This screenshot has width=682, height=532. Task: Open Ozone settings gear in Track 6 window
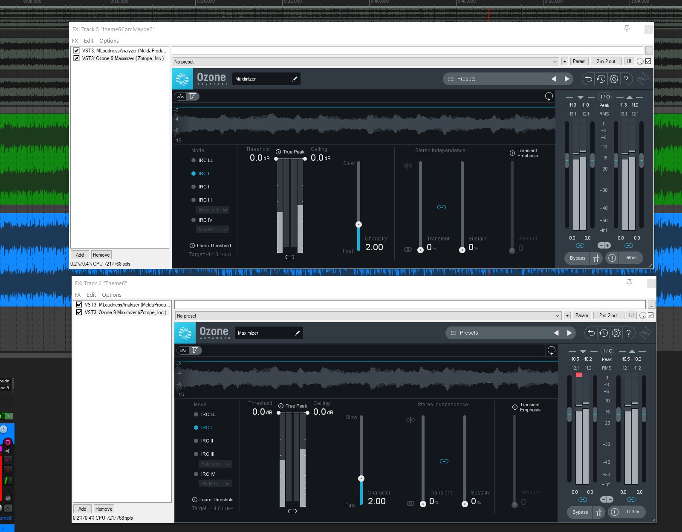coord(616,333)
